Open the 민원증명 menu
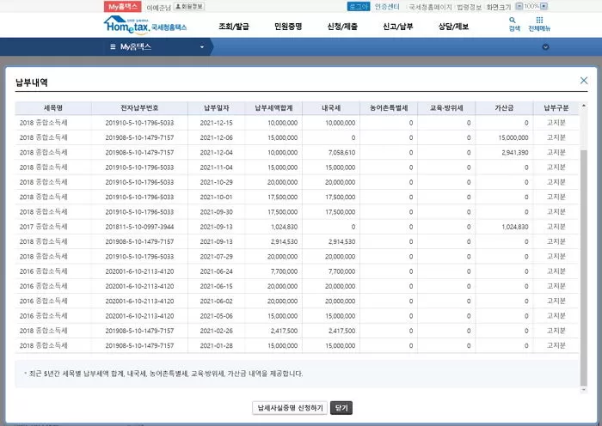 coord(288,27)
